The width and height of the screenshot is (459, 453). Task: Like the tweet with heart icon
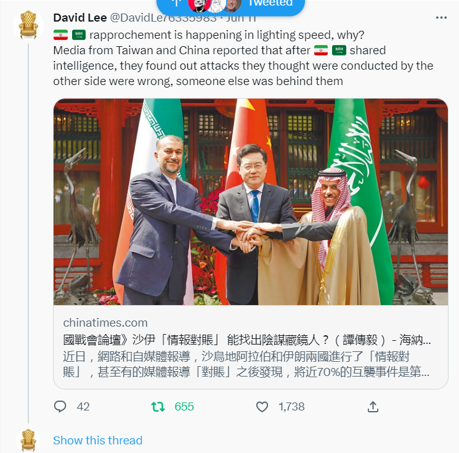coord(262,407)
